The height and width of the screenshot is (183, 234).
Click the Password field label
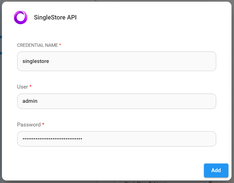29,125
